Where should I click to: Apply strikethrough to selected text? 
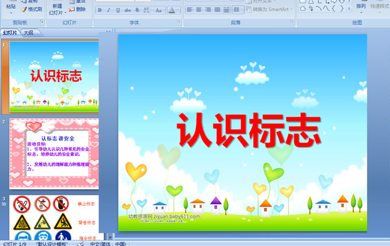click(128, 10)
